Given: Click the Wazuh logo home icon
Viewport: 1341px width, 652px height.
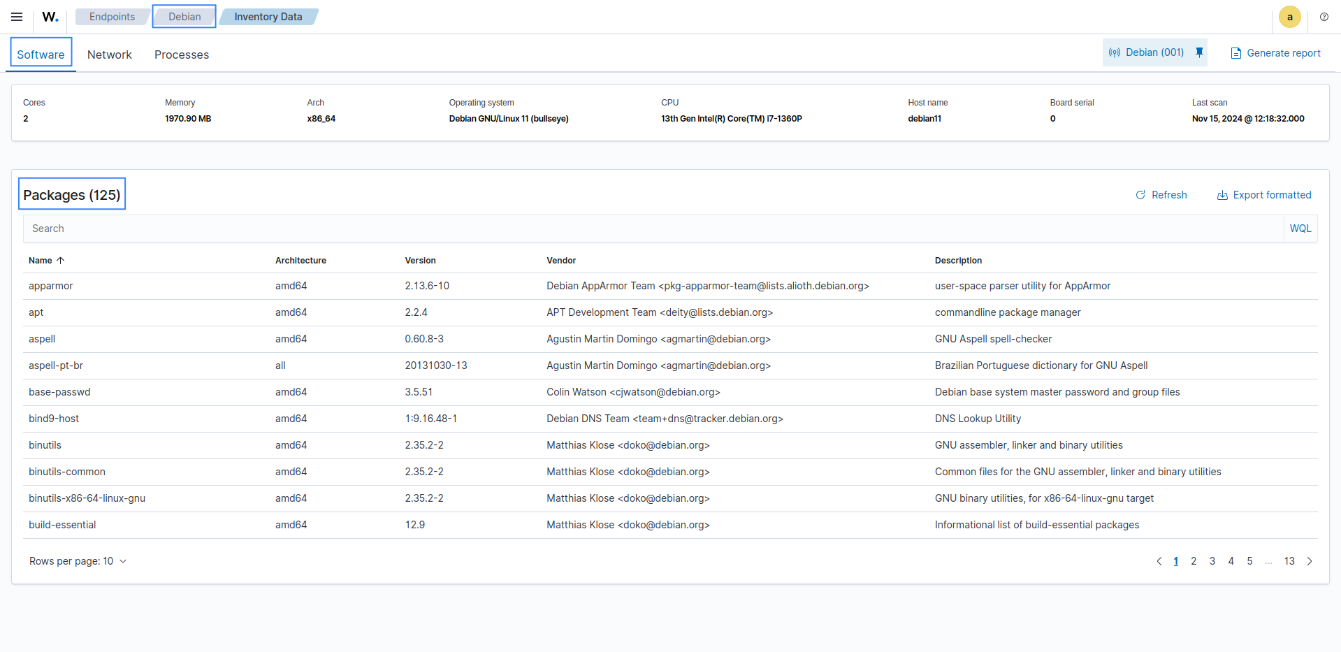Looking at the screenshot, I should pos(50,17).
